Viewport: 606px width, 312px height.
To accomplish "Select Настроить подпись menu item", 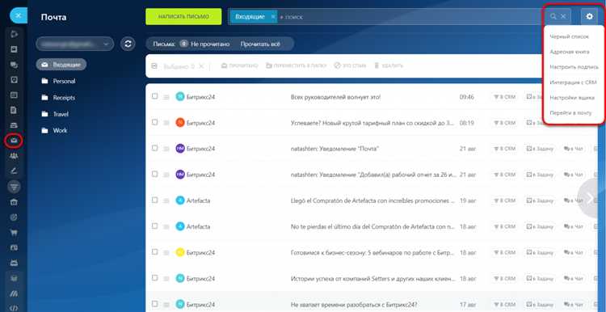I will pos(574,67).
